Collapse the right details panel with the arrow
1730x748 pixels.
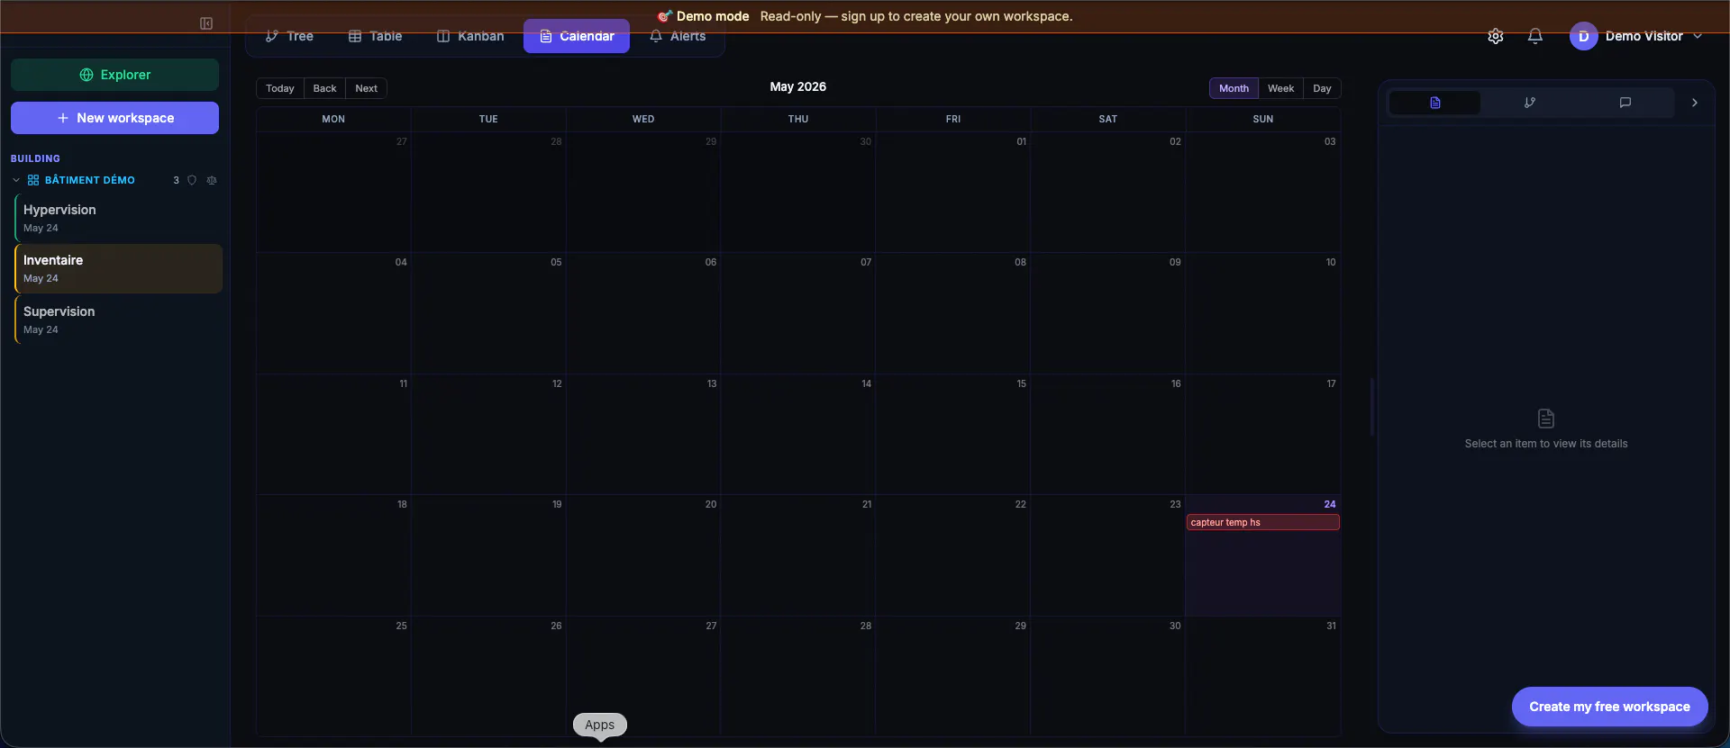coord(1694,103)
